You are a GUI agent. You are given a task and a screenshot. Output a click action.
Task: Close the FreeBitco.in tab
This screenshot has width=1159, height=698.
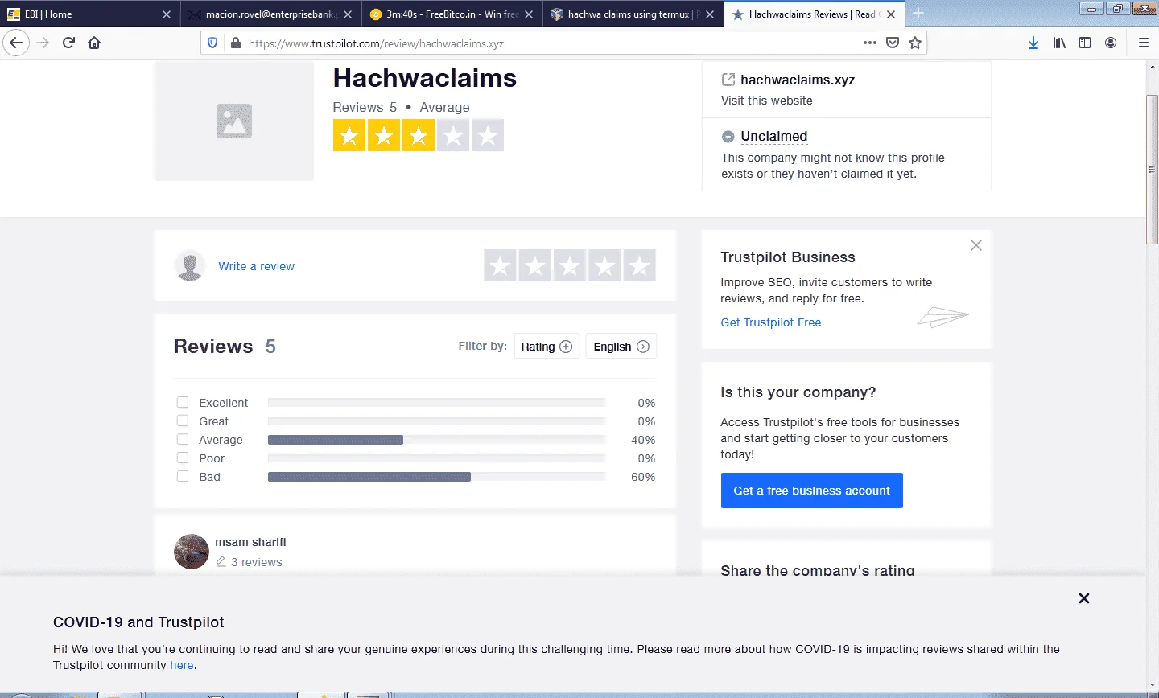[529, 14]
